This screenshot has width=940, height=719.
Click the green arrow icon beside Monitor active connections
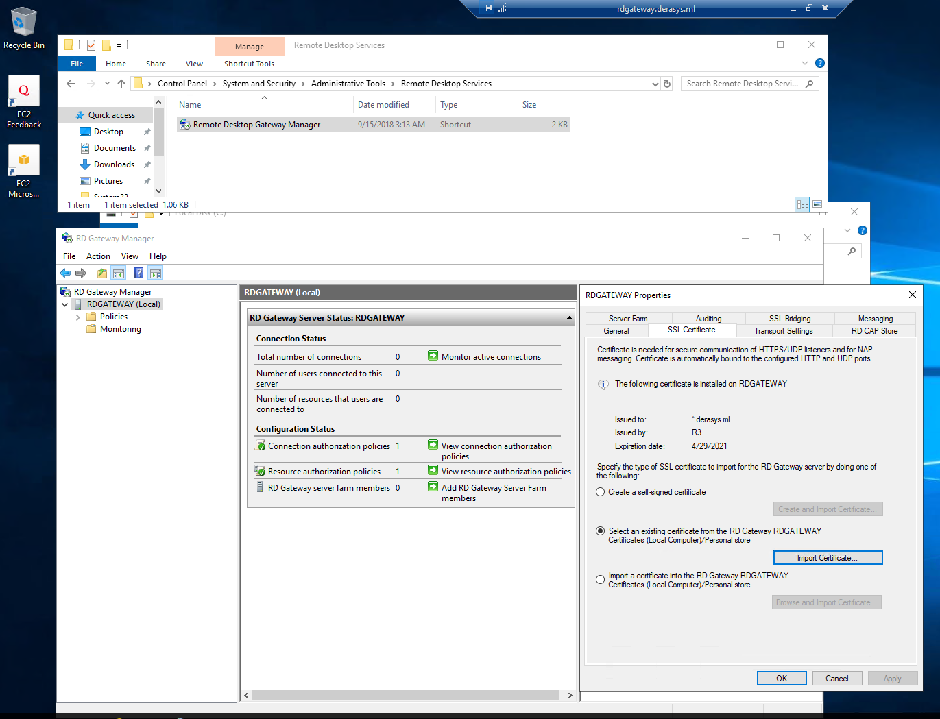pyautogui.click(x=433, y=356)
